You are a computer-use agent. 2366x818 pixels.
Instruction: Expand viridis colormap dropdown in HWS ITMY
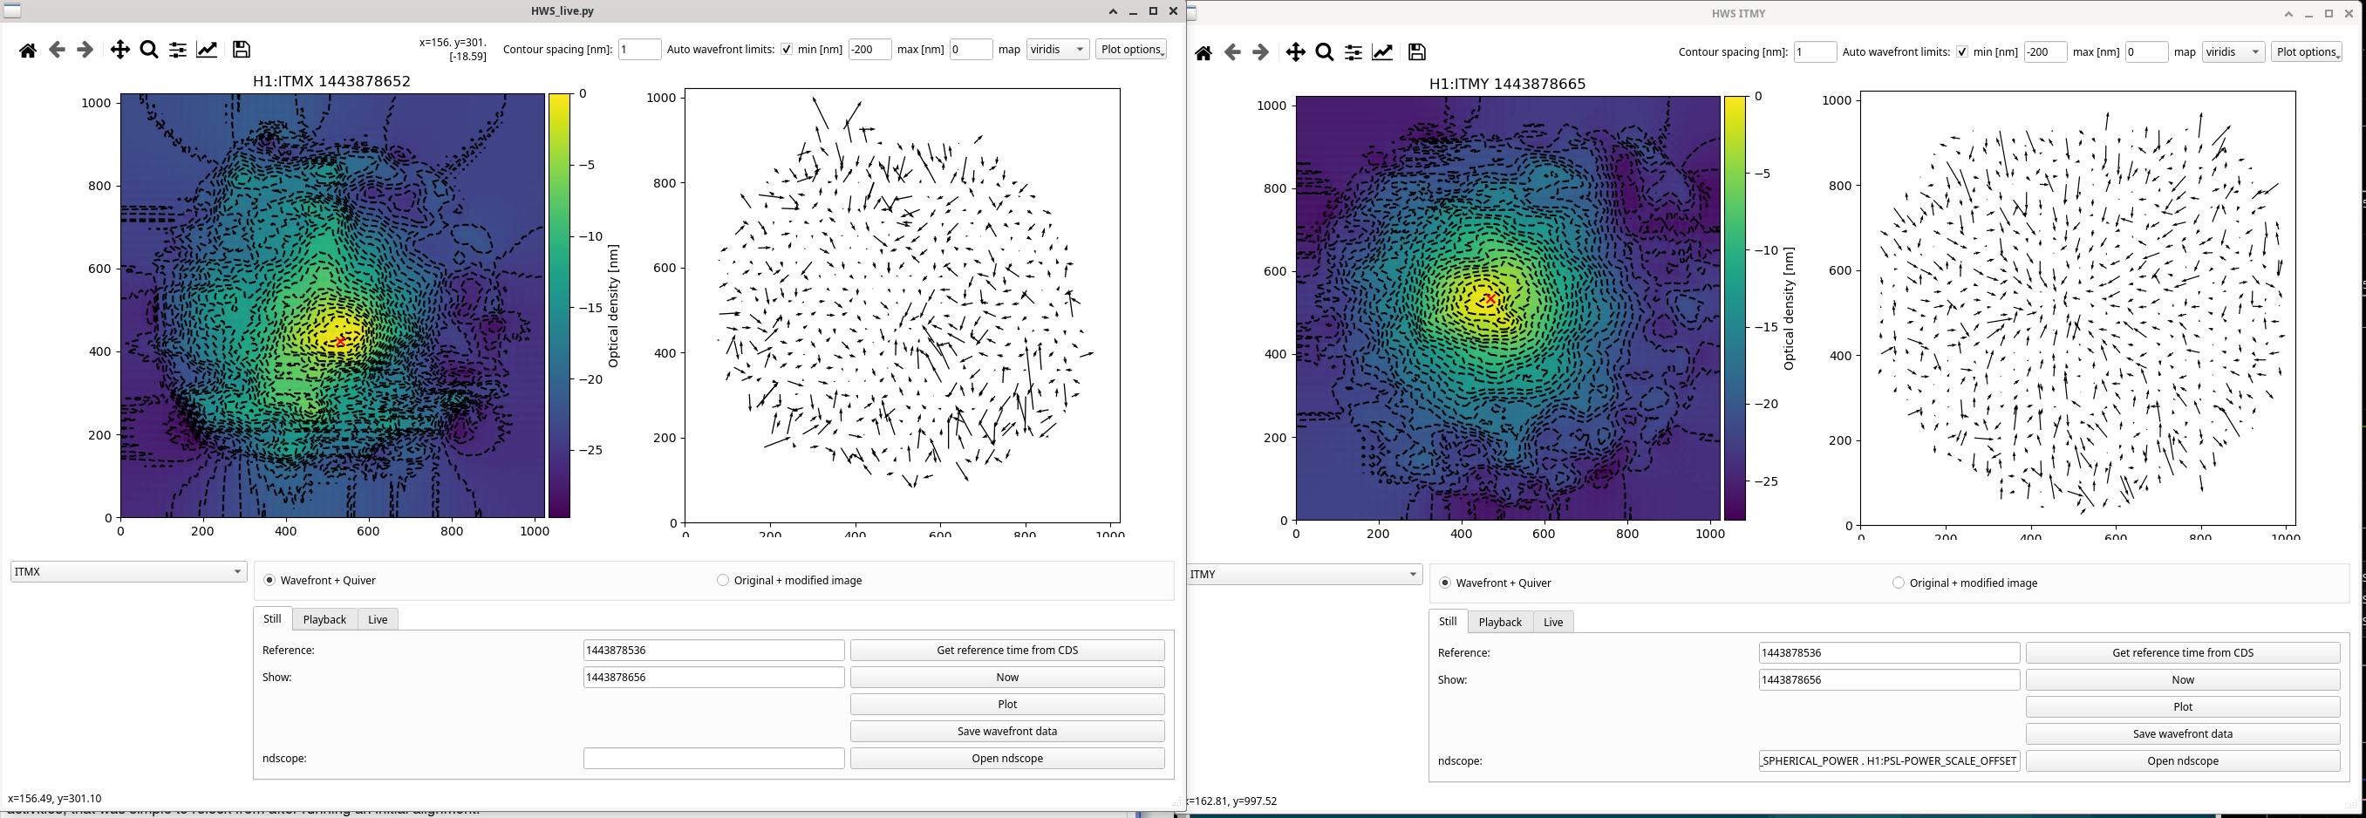[x=2233, y=52]
